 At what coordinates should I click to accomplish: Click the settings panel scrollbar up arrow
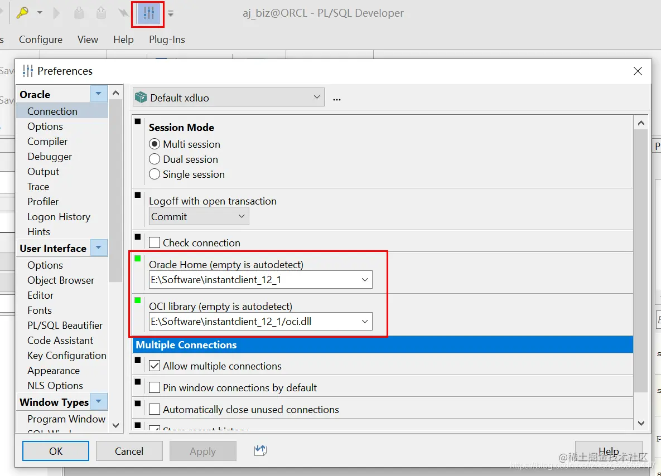pos(641,123)
